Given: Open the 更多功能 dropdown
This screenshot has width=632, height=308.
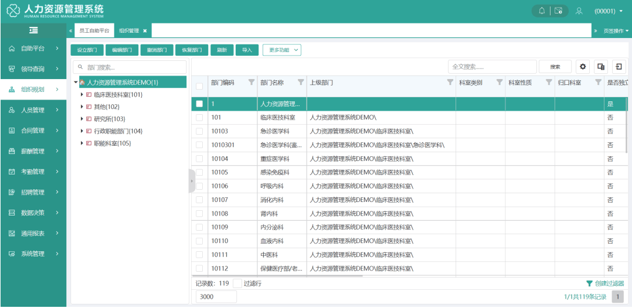Looking at the screenshot, I should 281,50.
